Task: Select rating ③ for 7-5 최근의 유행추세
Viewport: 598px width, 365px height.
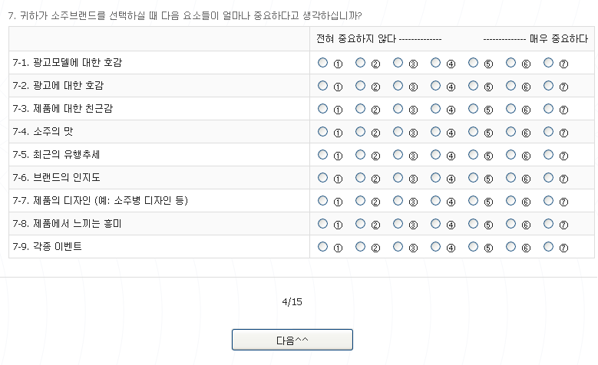Action: click(x=398, y=155)
